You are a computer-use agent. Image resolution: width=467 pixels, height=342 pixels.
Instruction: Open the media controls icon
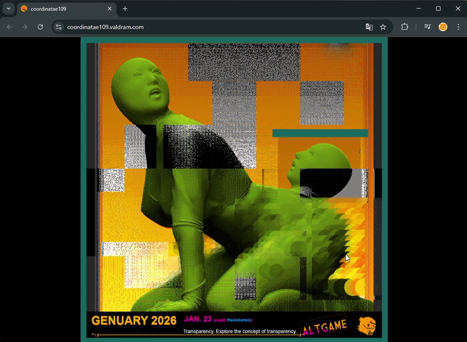(x=427, y=27)
